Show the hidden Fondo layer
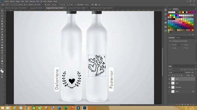The height and width of the screenshot is (110, 197). tap(169, 91)
